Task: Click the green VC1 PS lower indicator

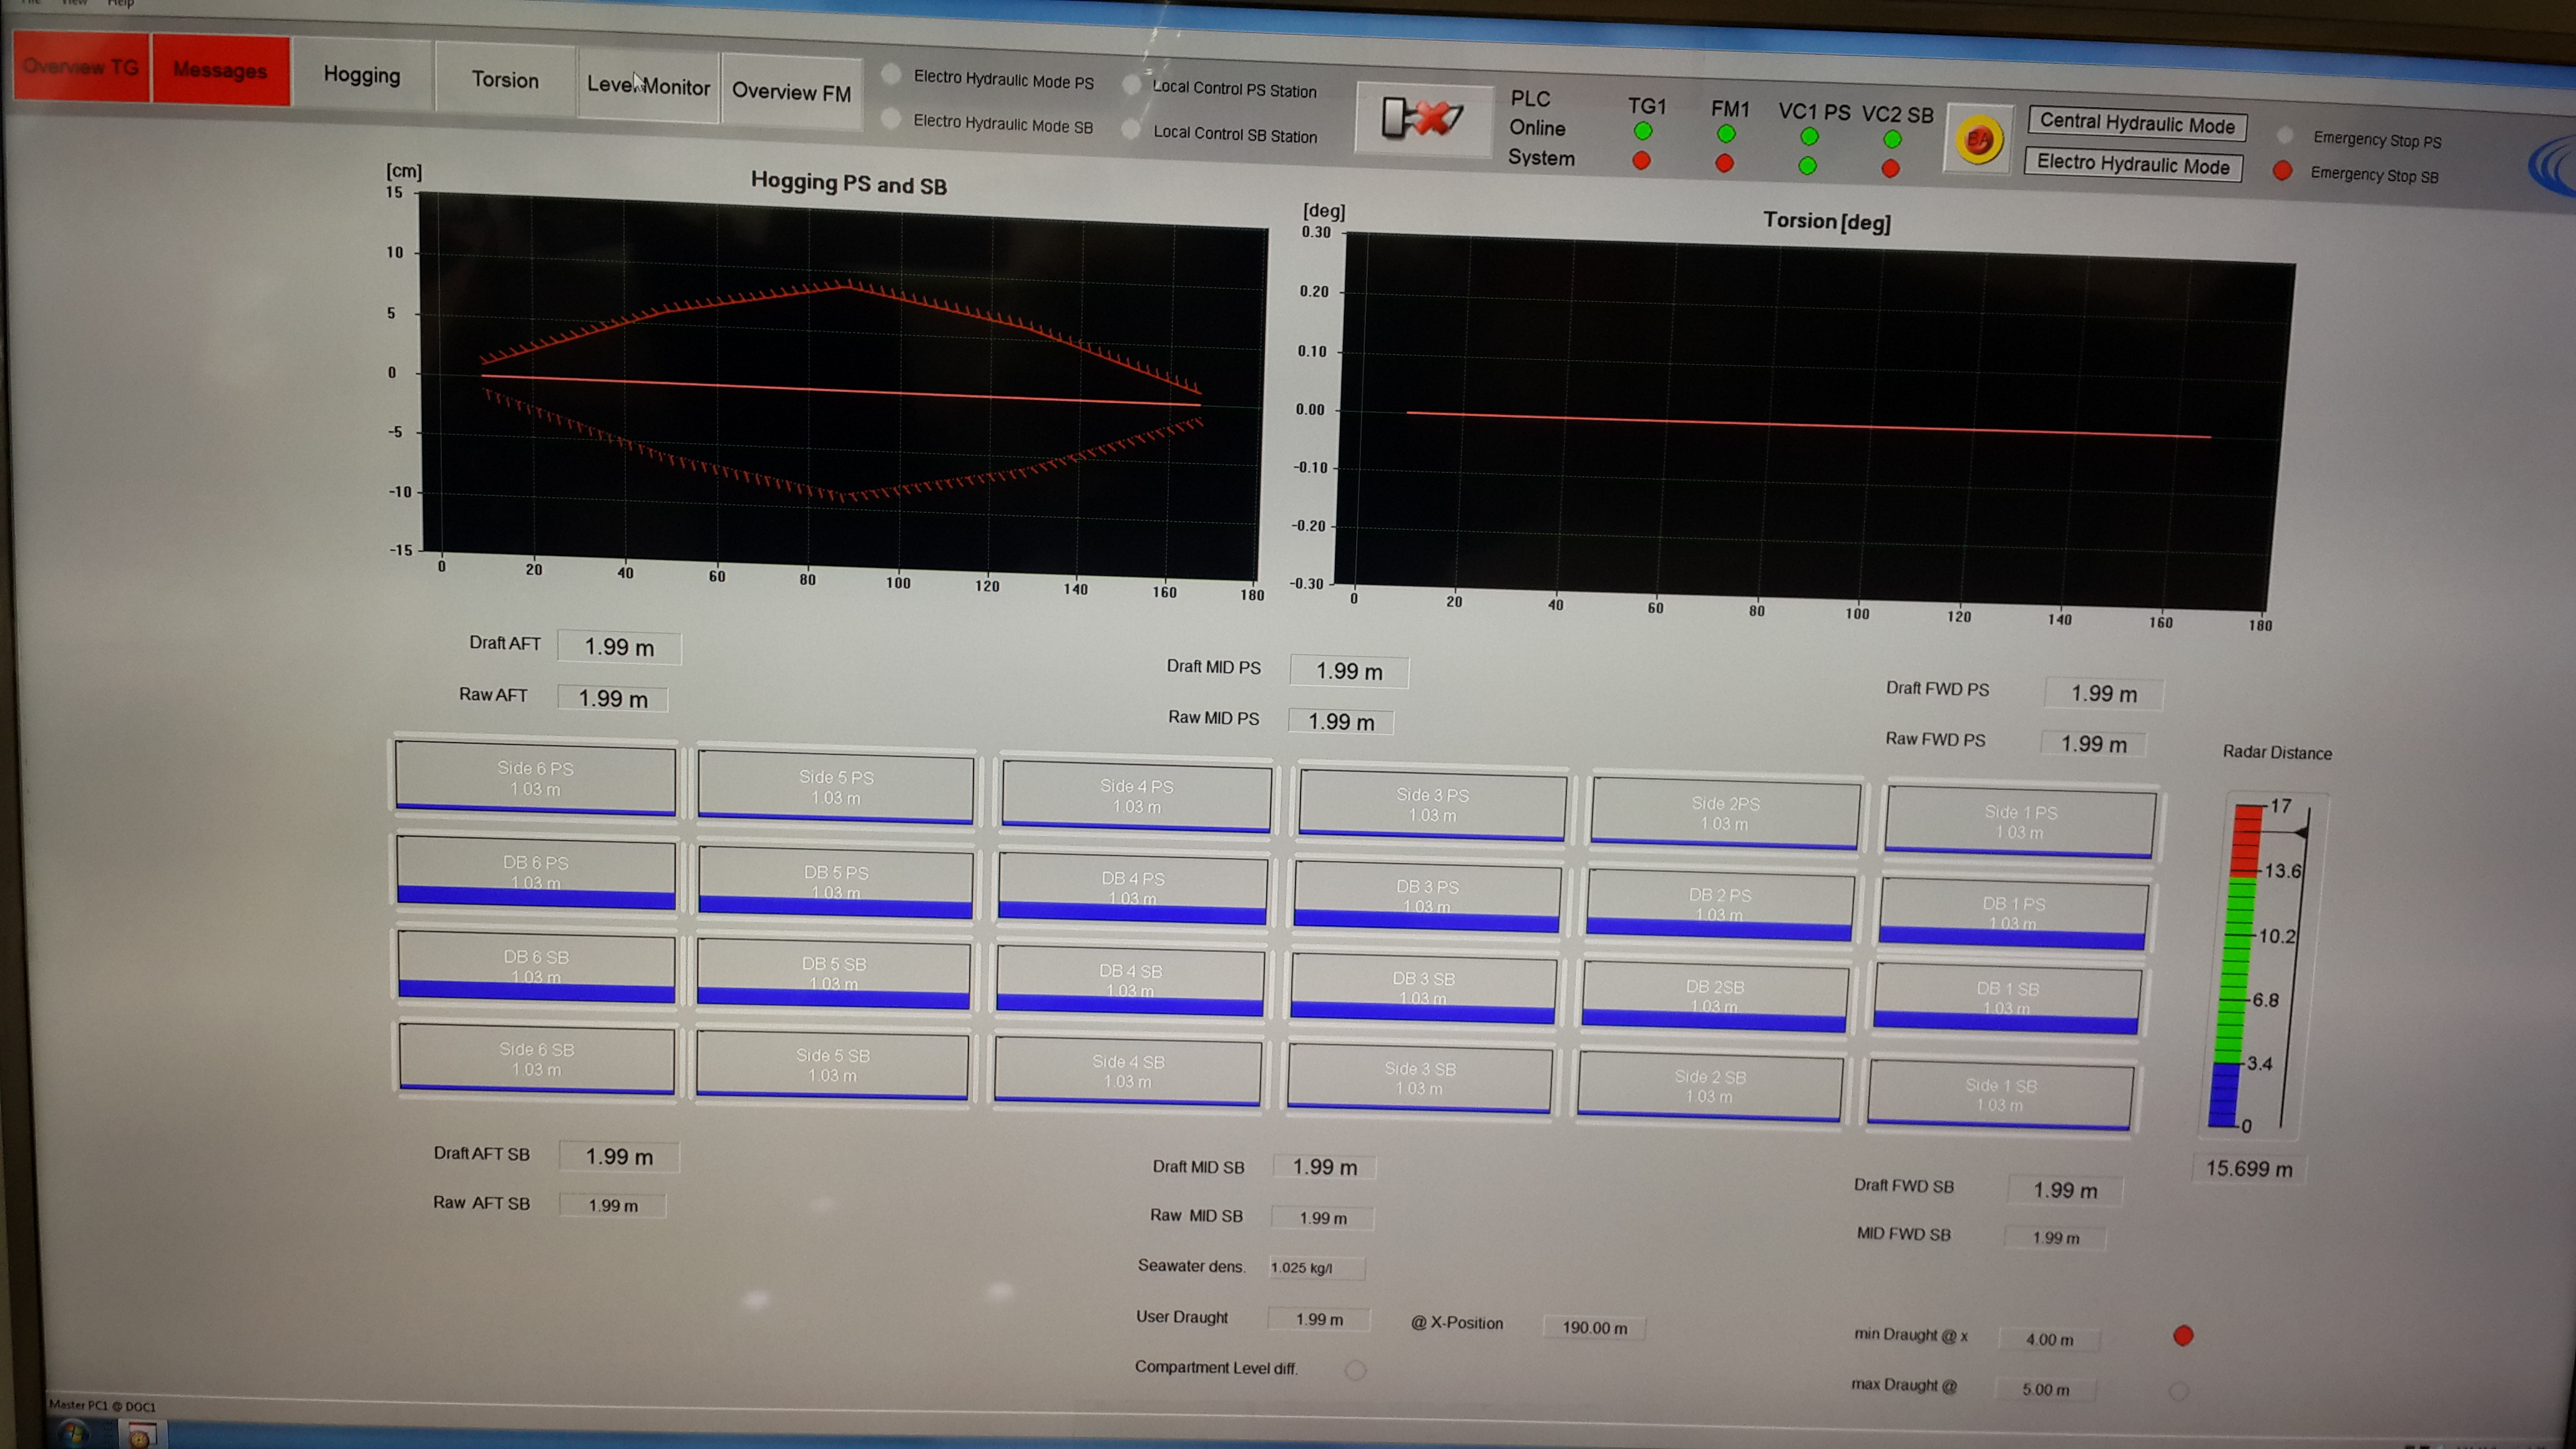Action: [x=1807, y=166]
